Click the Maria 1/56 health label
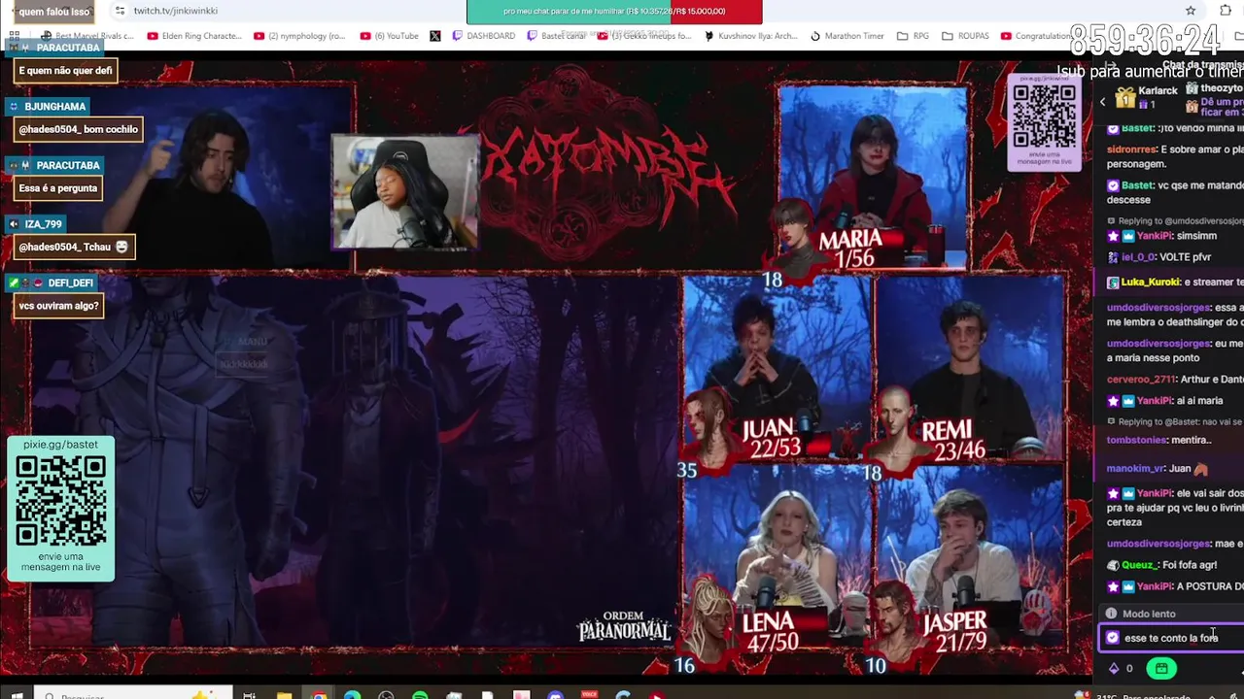 coord(851,248)
